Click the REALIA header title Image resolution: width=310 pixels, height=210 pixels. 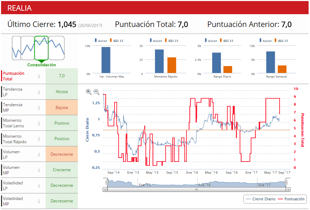click(x=19, y=8)
